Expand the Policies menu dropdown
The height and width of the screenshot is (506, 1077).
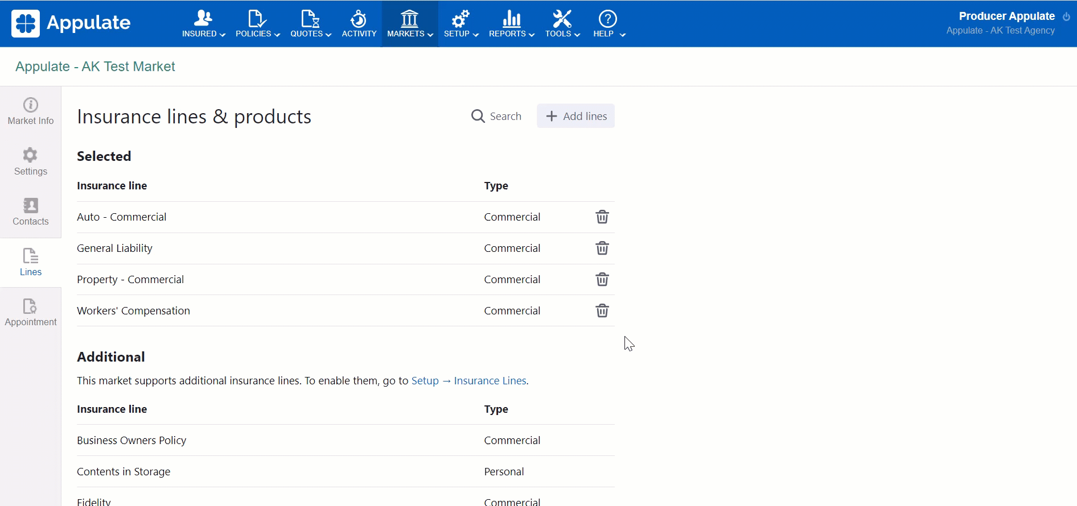click(258, 24)
